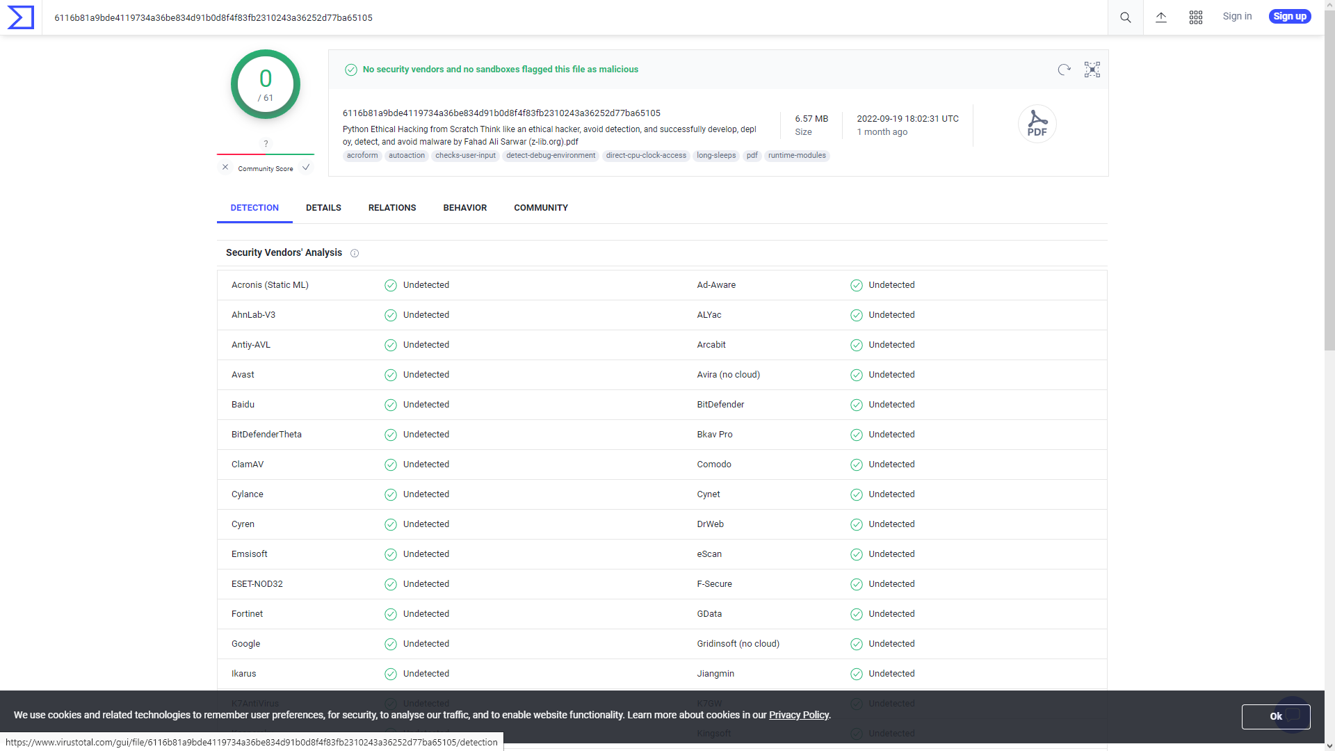The width and height of the screenshot is (1335, 751).
Task: Select the detect-debug-environment tag
Action: click(551, 156)
